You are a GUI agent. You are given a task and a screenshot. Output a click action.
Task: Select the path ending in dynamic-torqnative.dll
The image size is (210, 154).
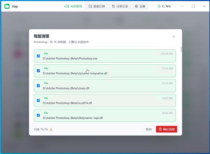pyautogui.click(x=75, y=73)
